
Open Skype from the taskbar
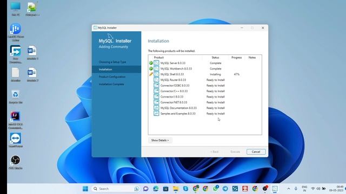click(x=185, y=189)
